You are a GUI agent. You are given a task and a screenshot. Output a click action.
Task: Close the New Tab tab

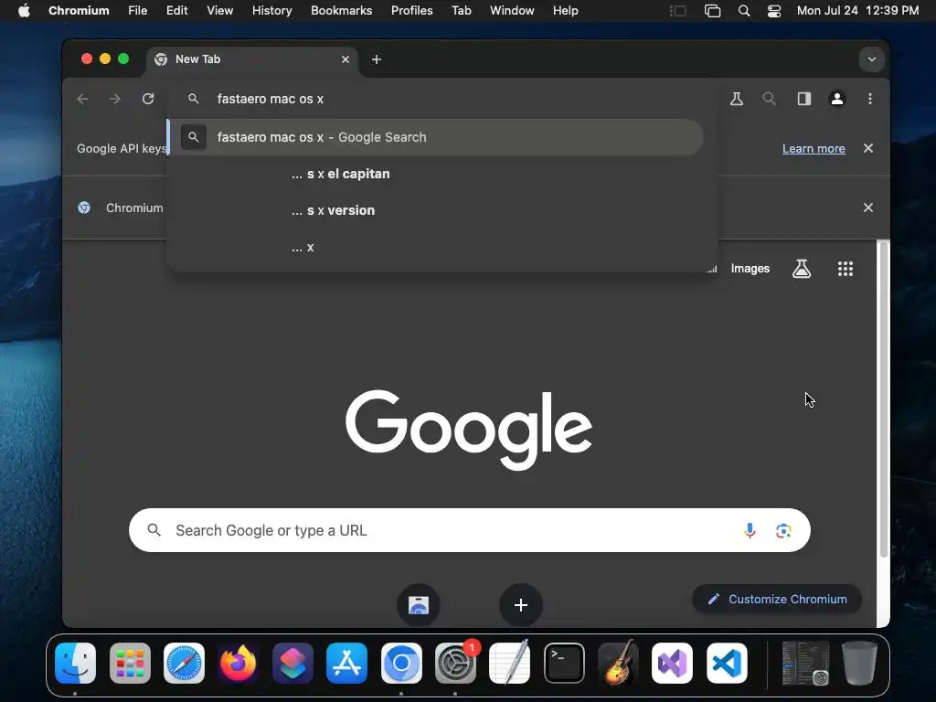point(345,59)
